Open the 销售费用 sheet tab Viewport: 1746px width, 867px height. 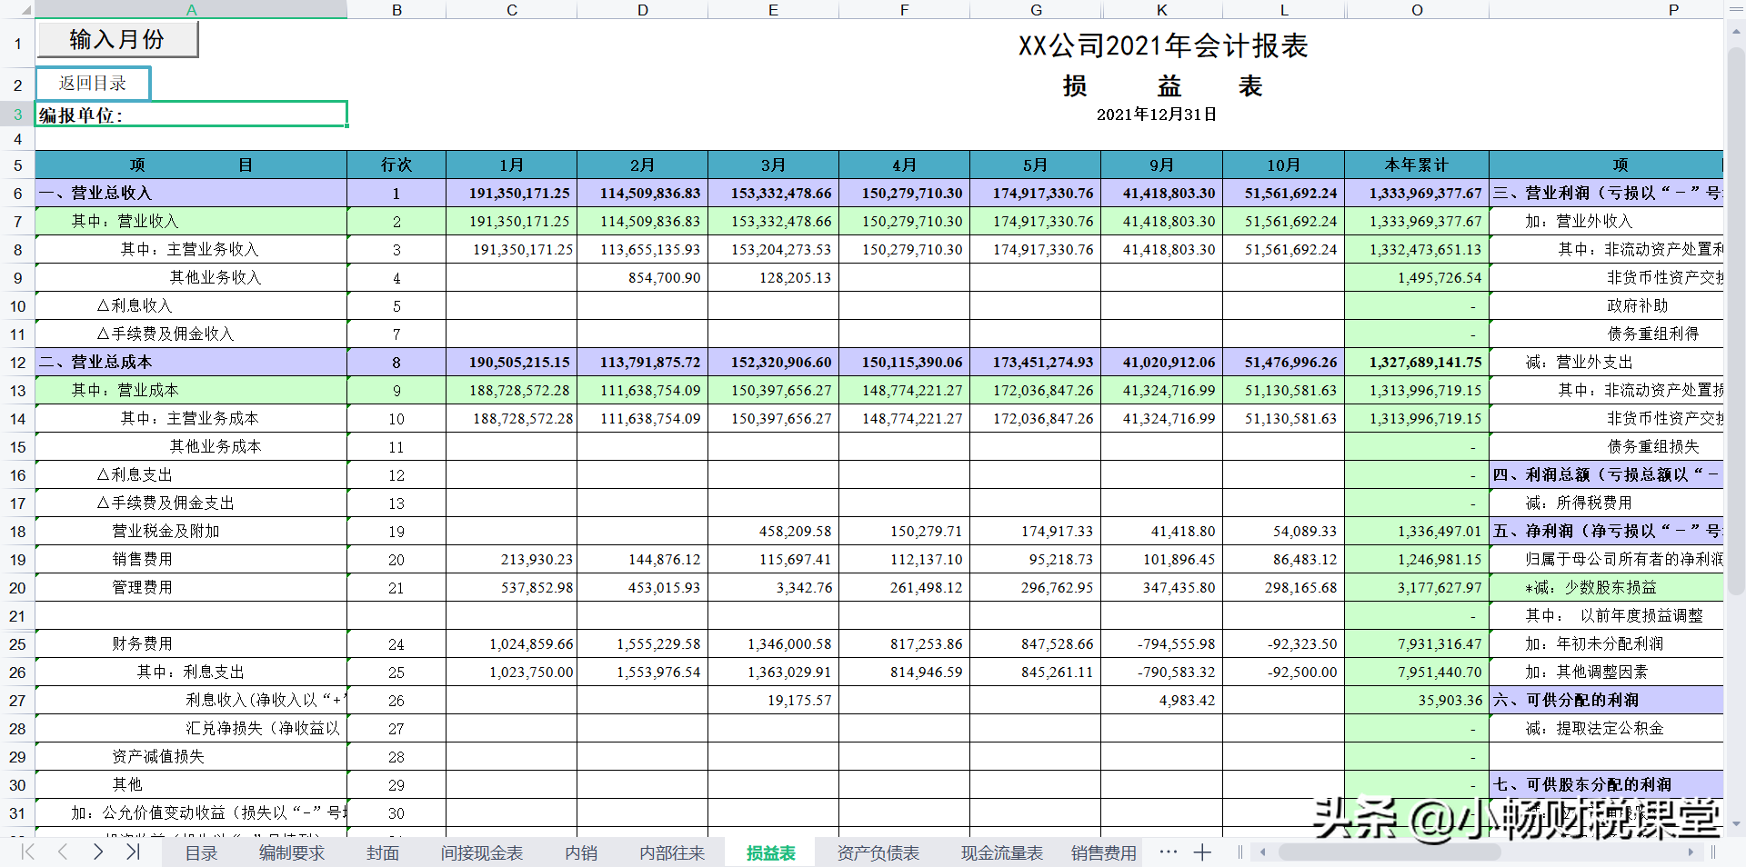(x=1103, y=852)
